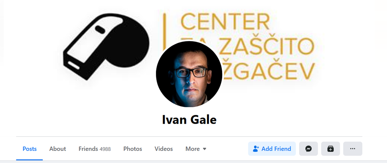Click the whistle logo on the cover photo
387x163 pixels.
coord(106,46)
